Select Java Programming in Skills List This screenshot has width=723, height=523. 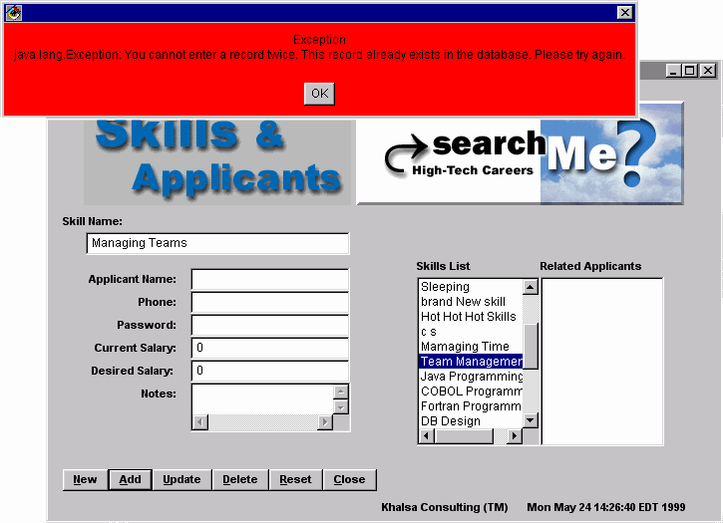pyautogui.click(x=471, y=377)
